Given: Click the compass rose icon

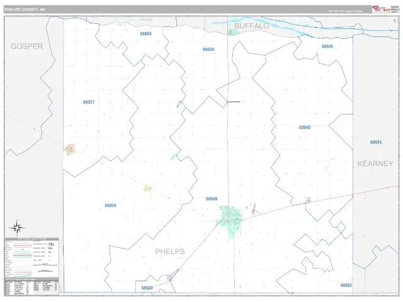Looking at the screenshot, I should (x=17, y=228).
